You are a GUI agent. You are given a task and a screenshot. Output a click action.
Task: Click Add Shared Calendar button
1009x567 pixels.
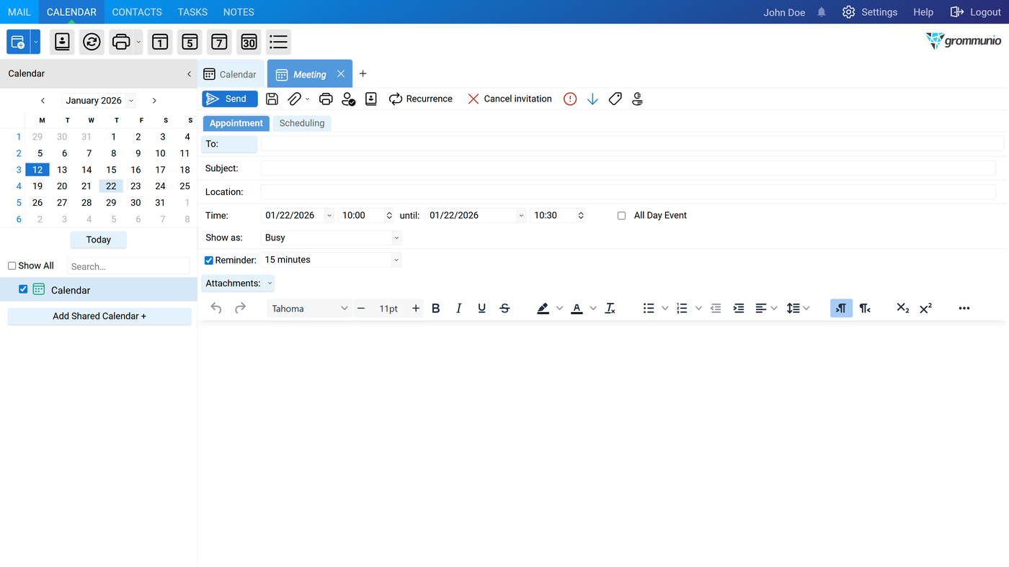coord(99,316)
